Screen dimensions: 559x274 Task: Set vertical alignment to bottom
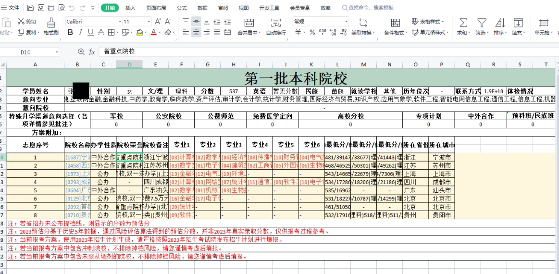coord(206,22)
